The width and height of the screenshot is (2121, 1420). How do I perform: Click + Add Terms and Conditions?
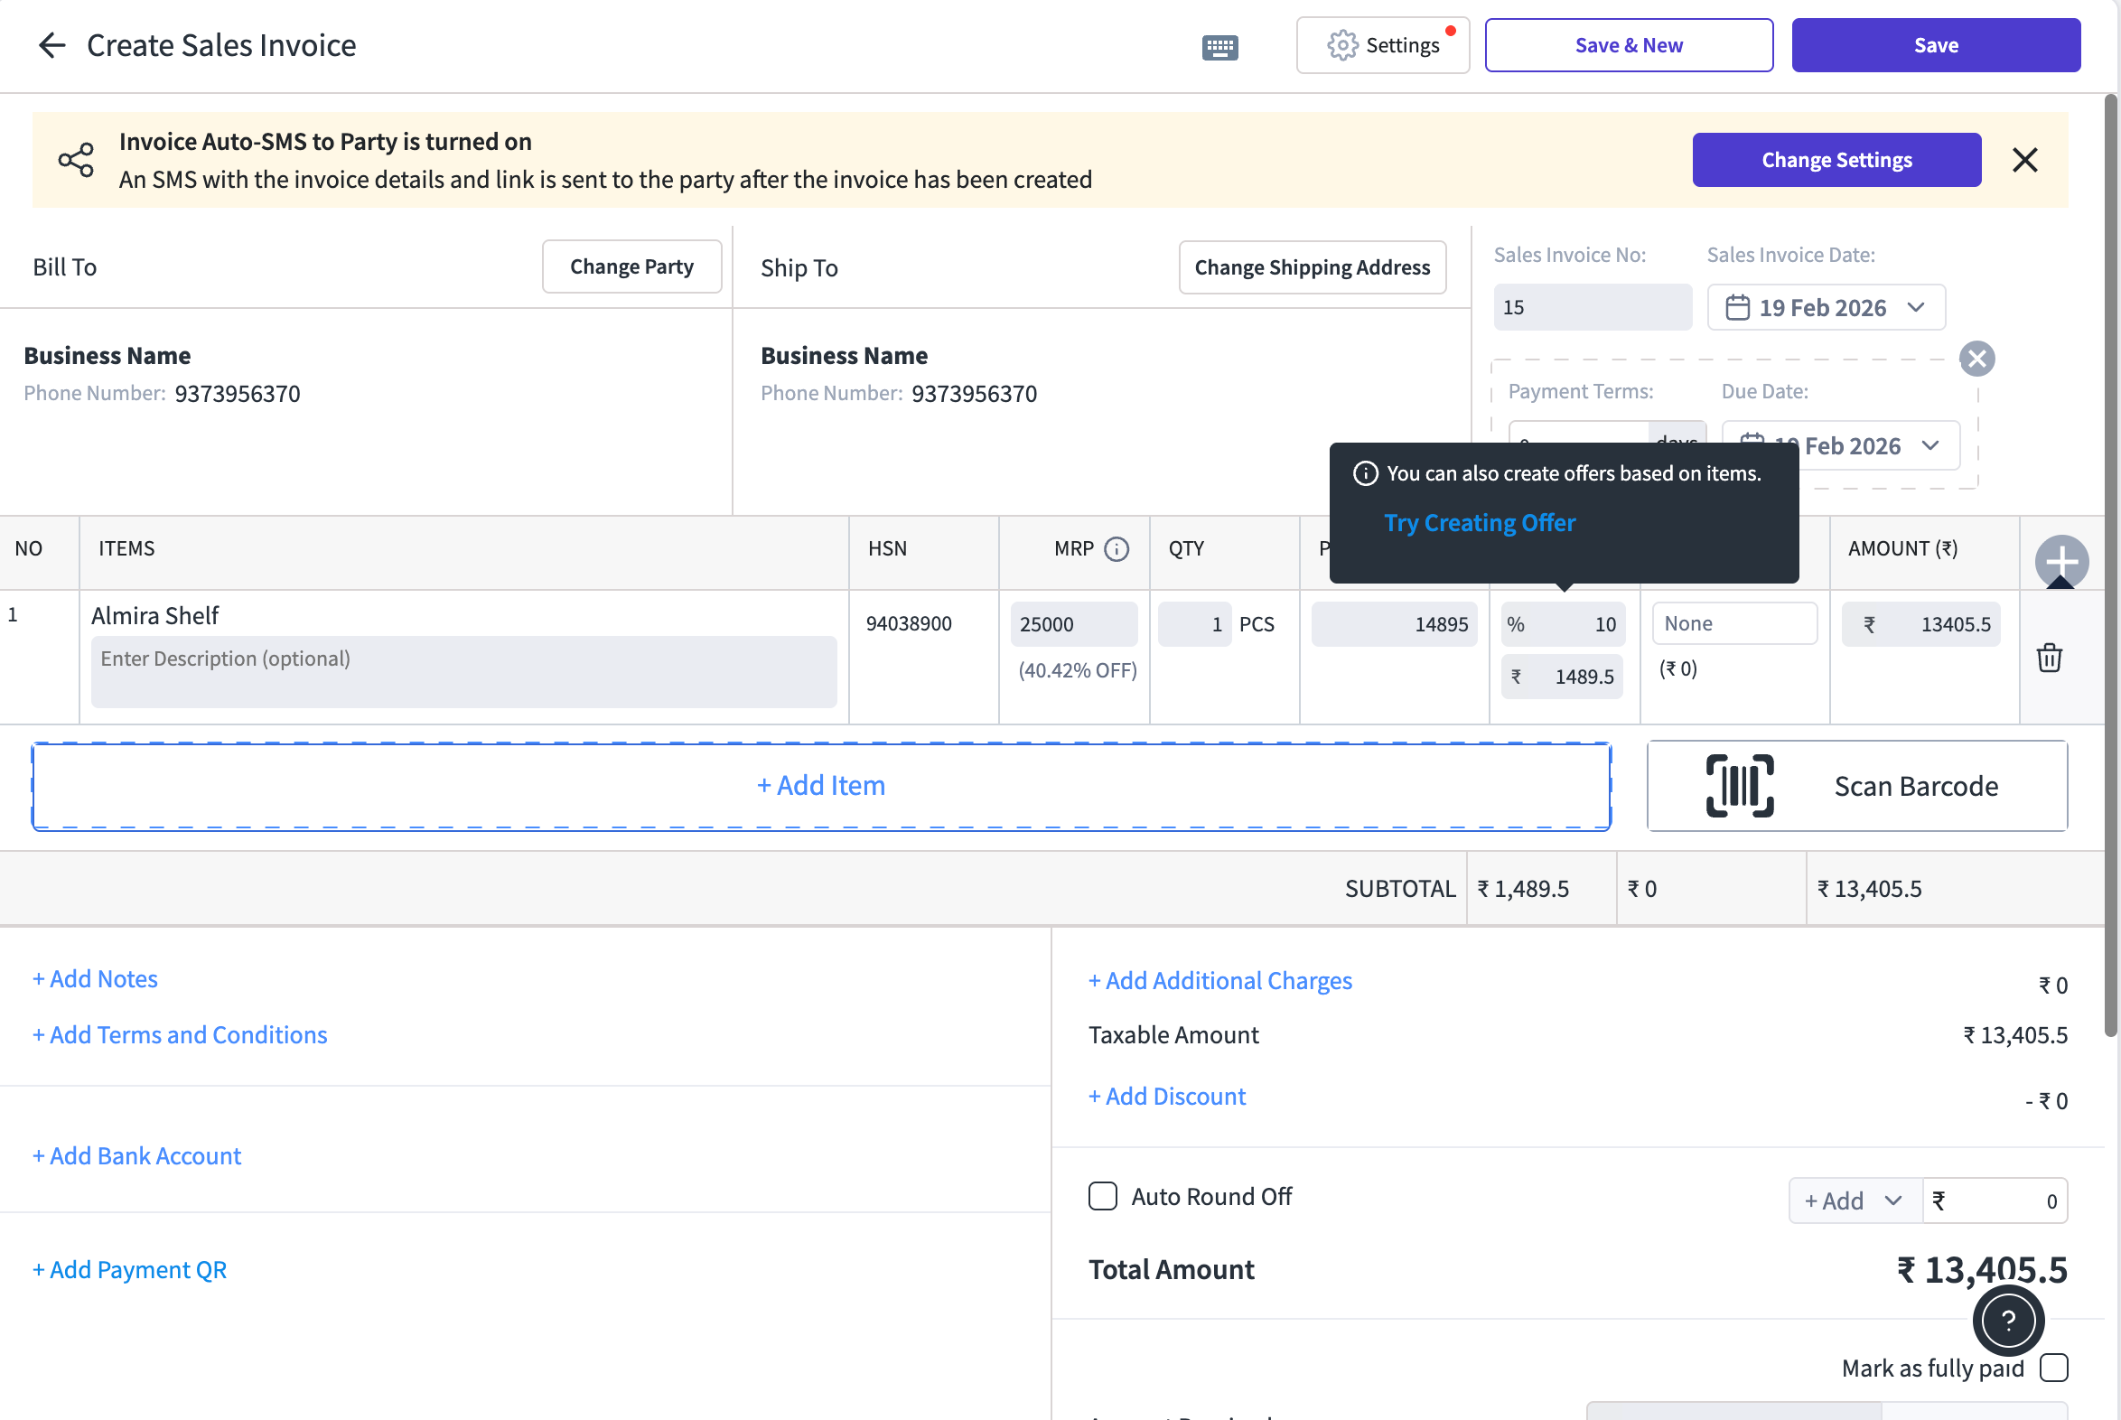coord(181,1035)
